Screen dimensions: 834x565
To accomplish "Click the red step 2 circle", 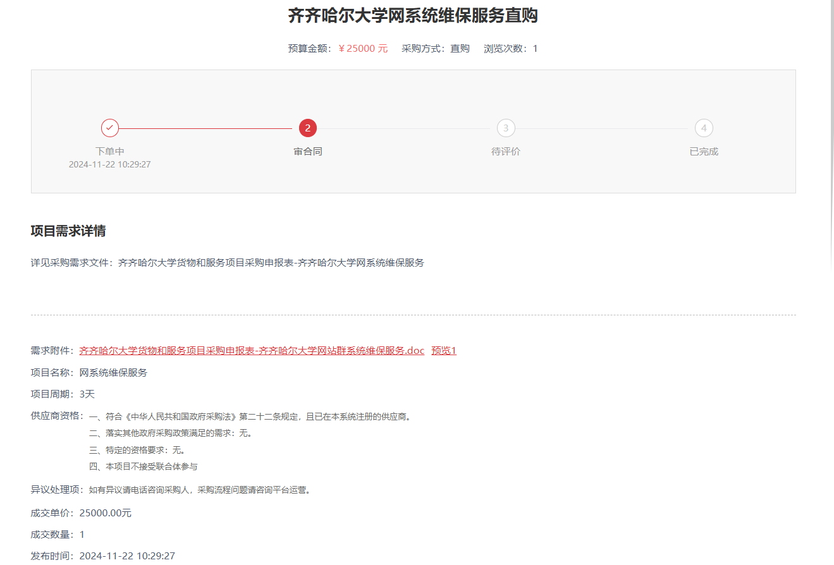I will click(x=308, y=128).
